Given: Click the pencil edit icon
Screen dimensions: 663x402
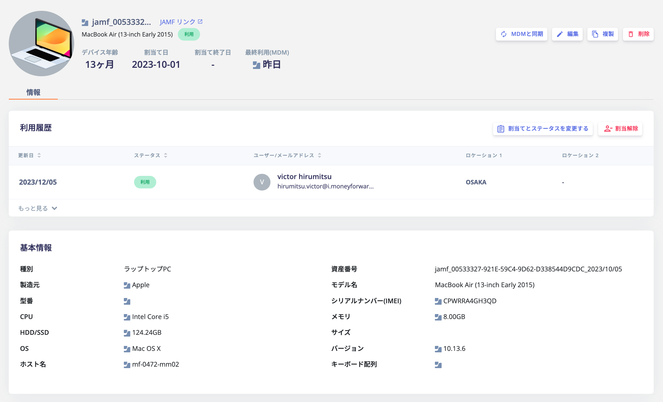Looking at the screenshot, I should pos(560,34).
